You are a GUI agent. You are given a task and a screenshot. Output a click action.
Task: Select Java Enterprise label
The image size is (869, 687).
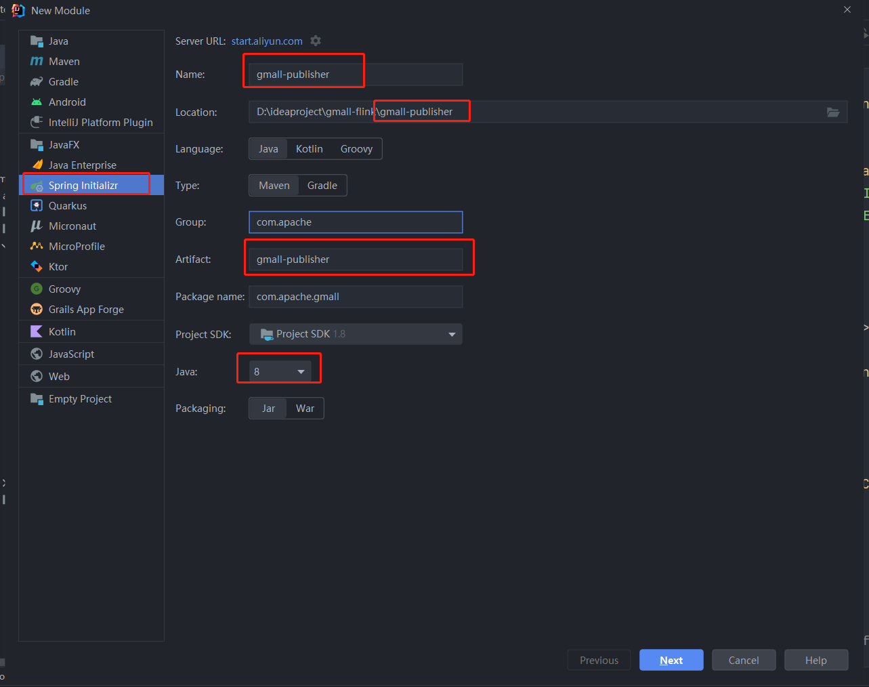pos(83,165)
